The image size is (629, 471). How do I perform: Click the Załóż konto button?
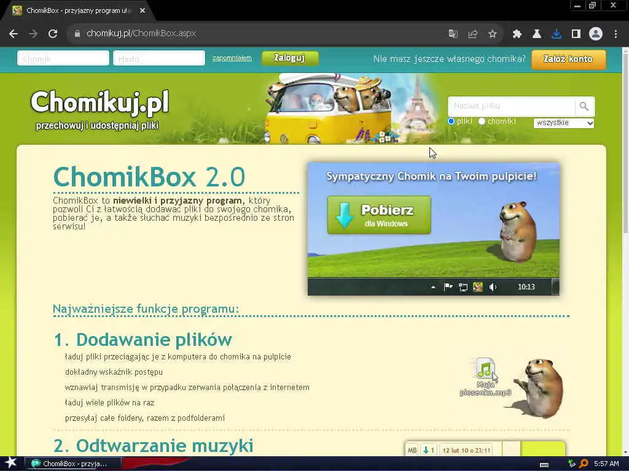tap(568, 59)
